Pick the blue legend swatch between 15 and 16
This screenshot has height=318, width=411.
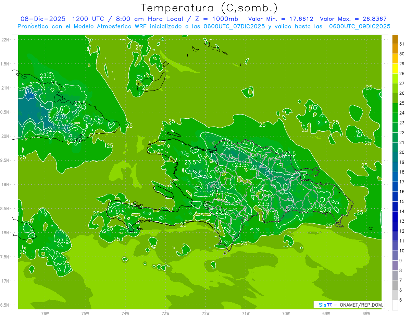point(395,197)
